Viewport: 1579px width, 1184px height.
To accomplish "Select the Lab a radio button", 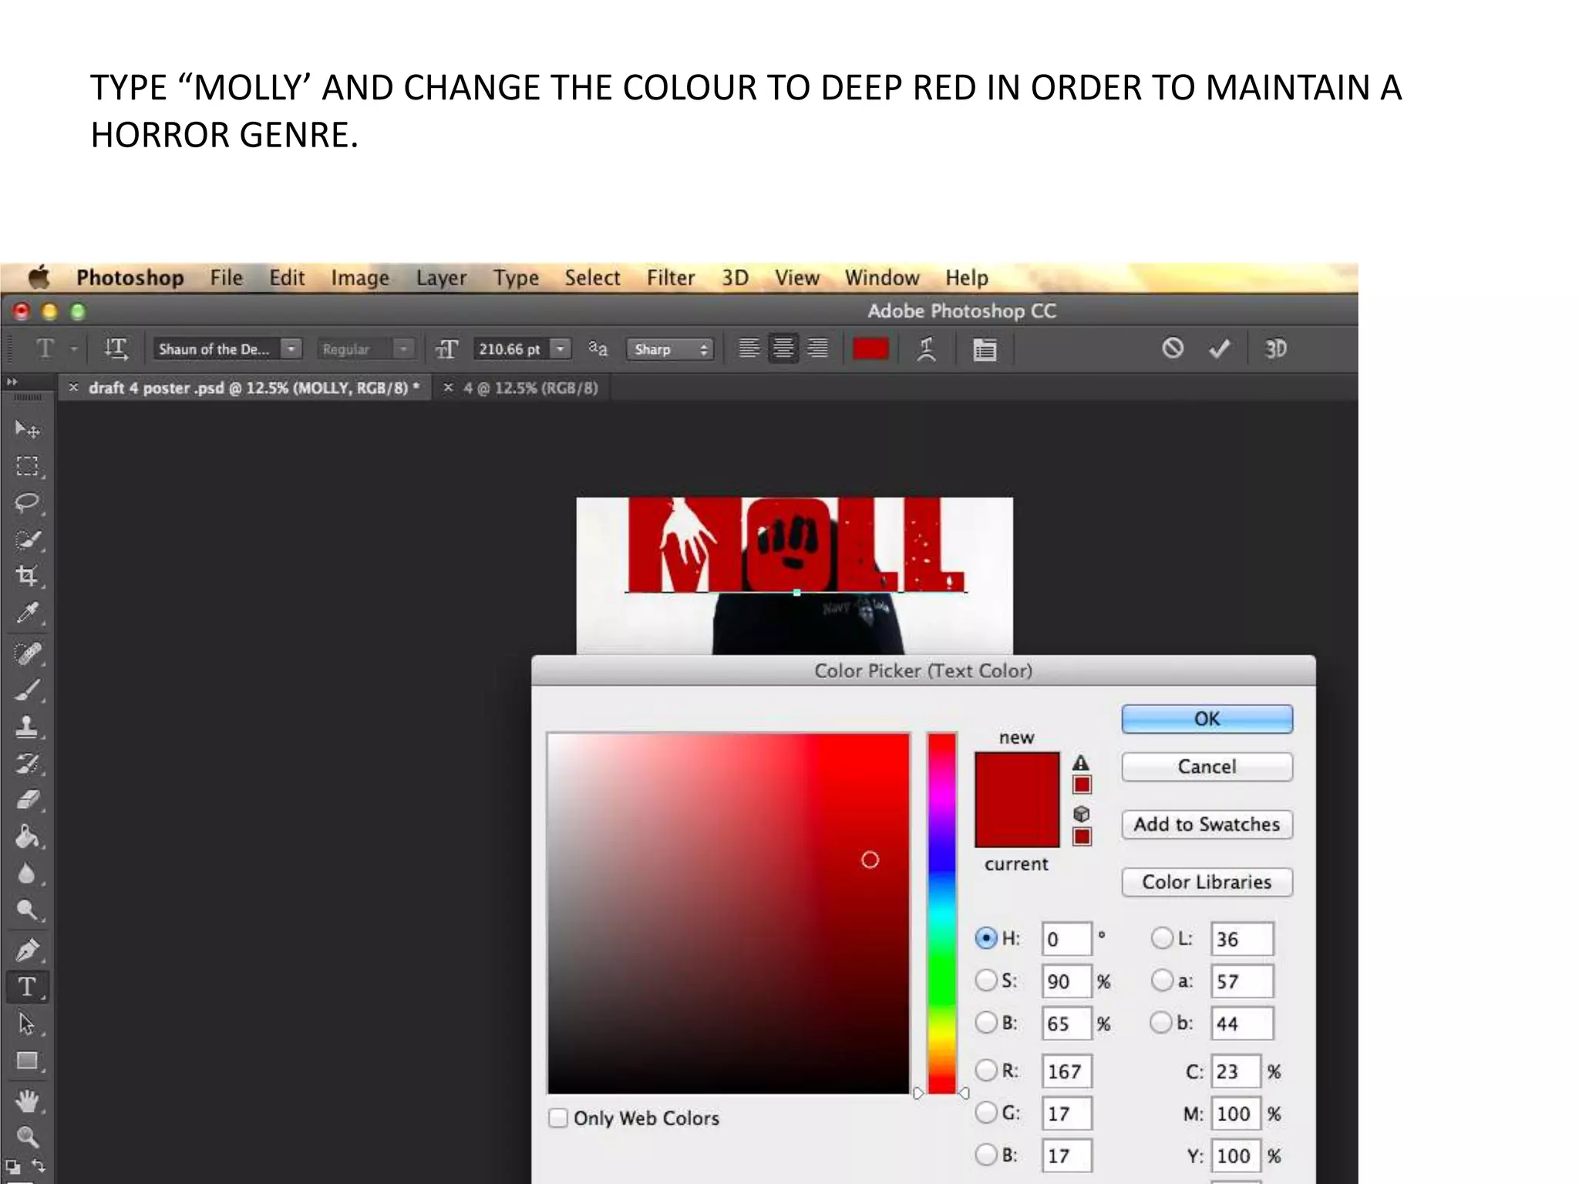I will click(1162, 980).
